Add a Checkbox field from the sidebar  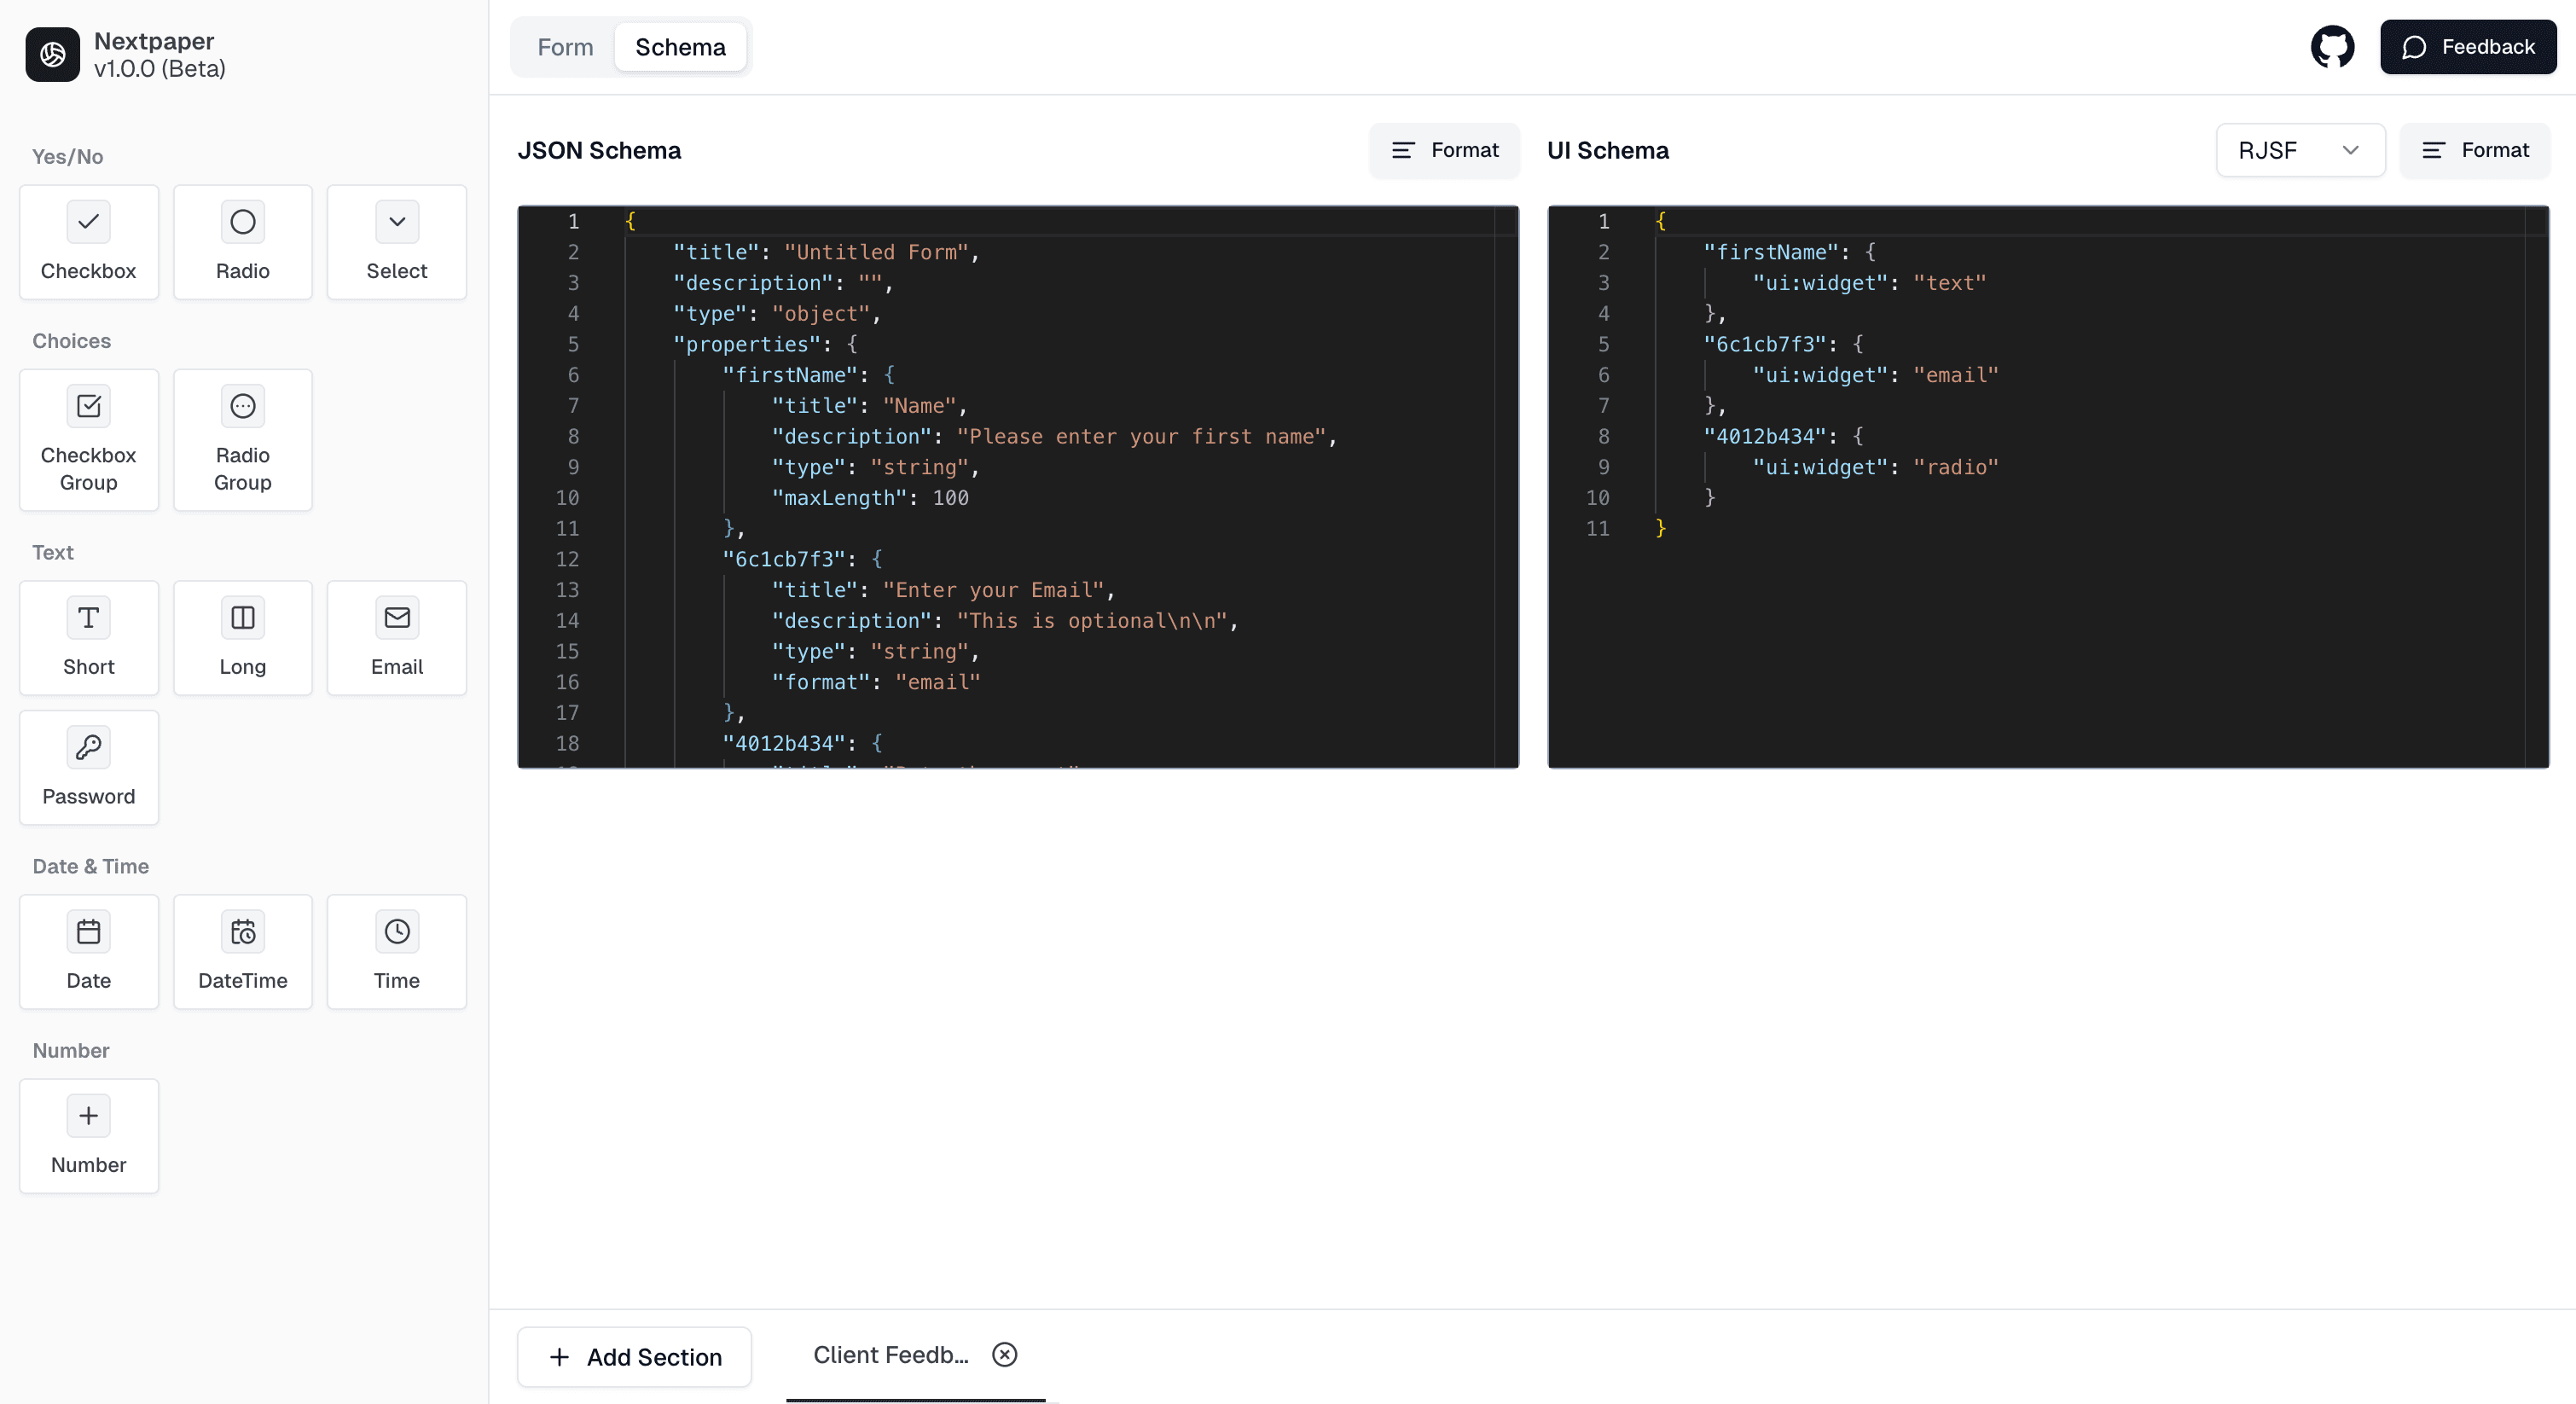coord(89,242)
